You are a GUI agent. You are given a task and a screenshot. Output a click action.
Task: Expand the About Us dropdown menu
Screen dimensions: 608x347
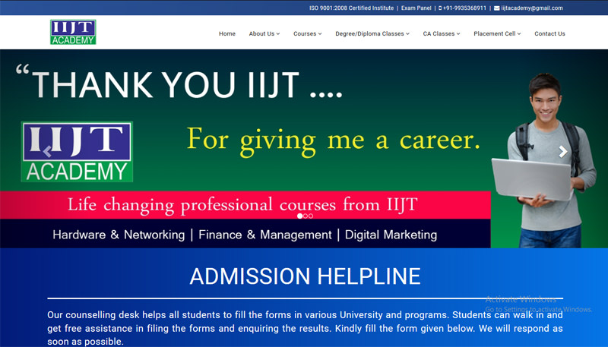tap(264, 33)
